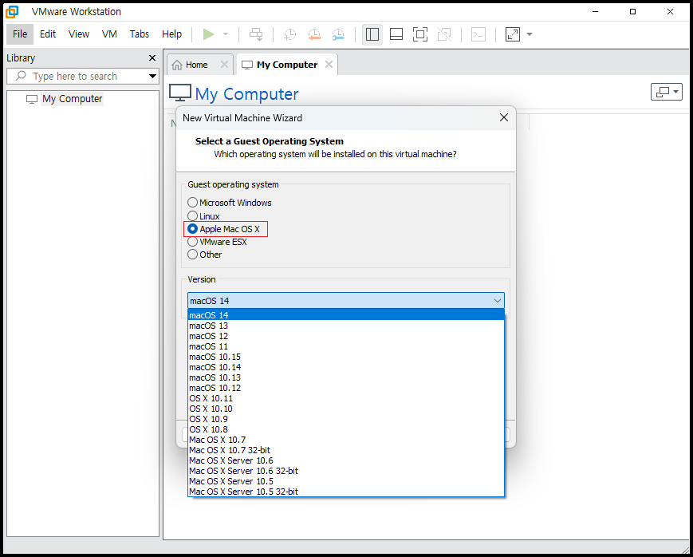This screenshot has width=693, height=557.
Task: Choose macOS 13 from the version list
Action: tap(346, 326)
